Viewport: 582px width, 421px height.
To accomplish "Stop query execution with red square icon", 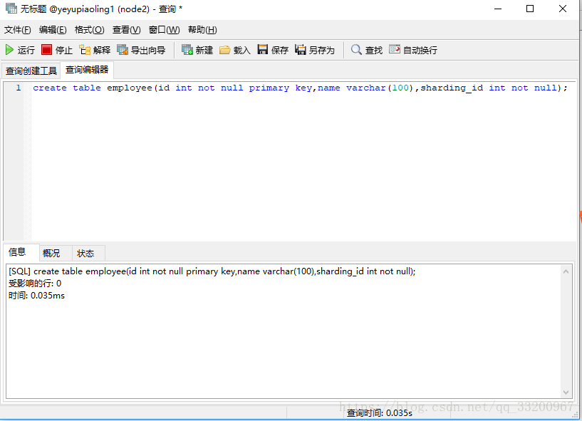I will point(57,50).
